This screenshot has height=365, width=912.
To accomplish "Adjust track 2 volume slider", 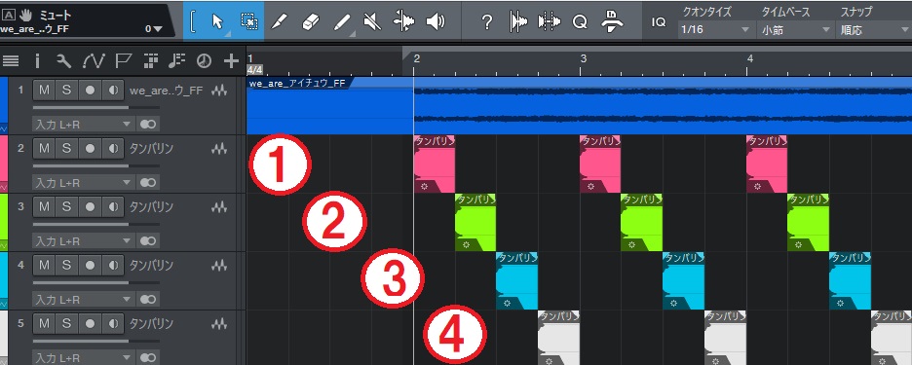I will tap(95, 165).
